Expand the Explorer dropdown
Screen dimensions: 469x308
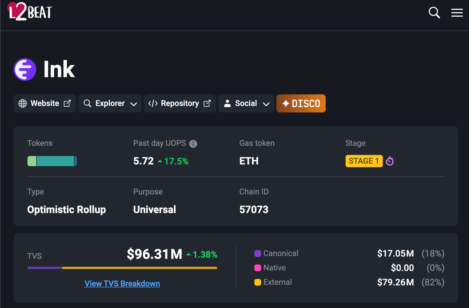coord(110,103)
